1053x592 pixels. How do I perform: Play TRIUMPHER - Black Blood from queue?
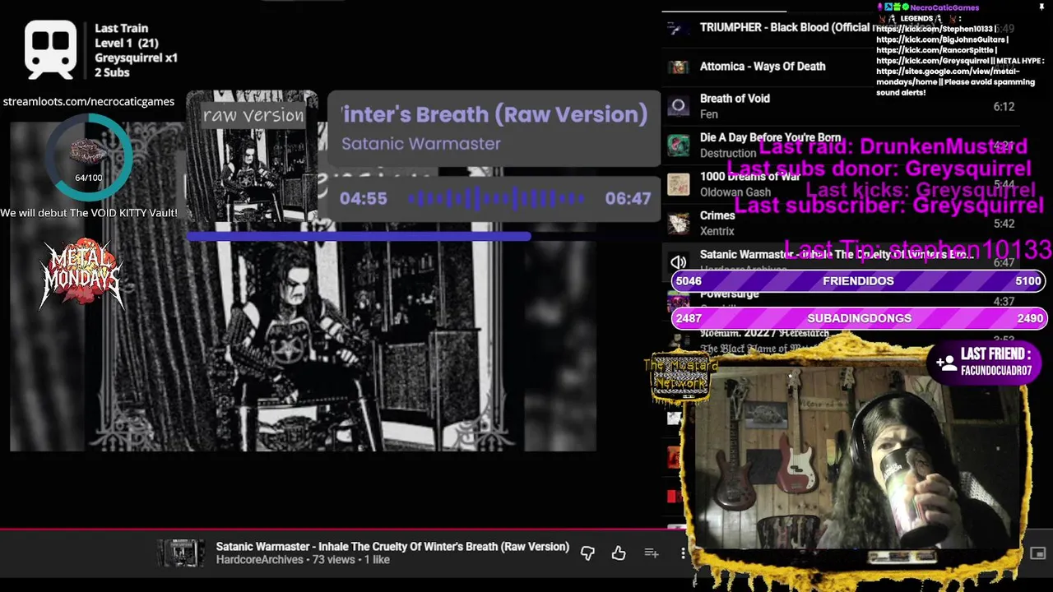click(x=785, y=27)
